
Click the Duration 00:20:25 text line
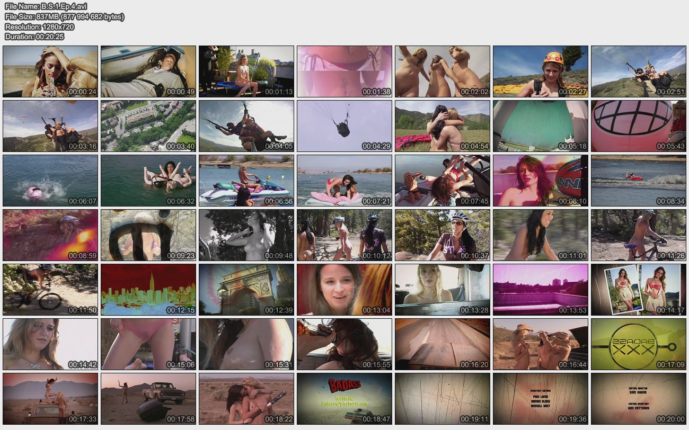[x=34, y=37]
